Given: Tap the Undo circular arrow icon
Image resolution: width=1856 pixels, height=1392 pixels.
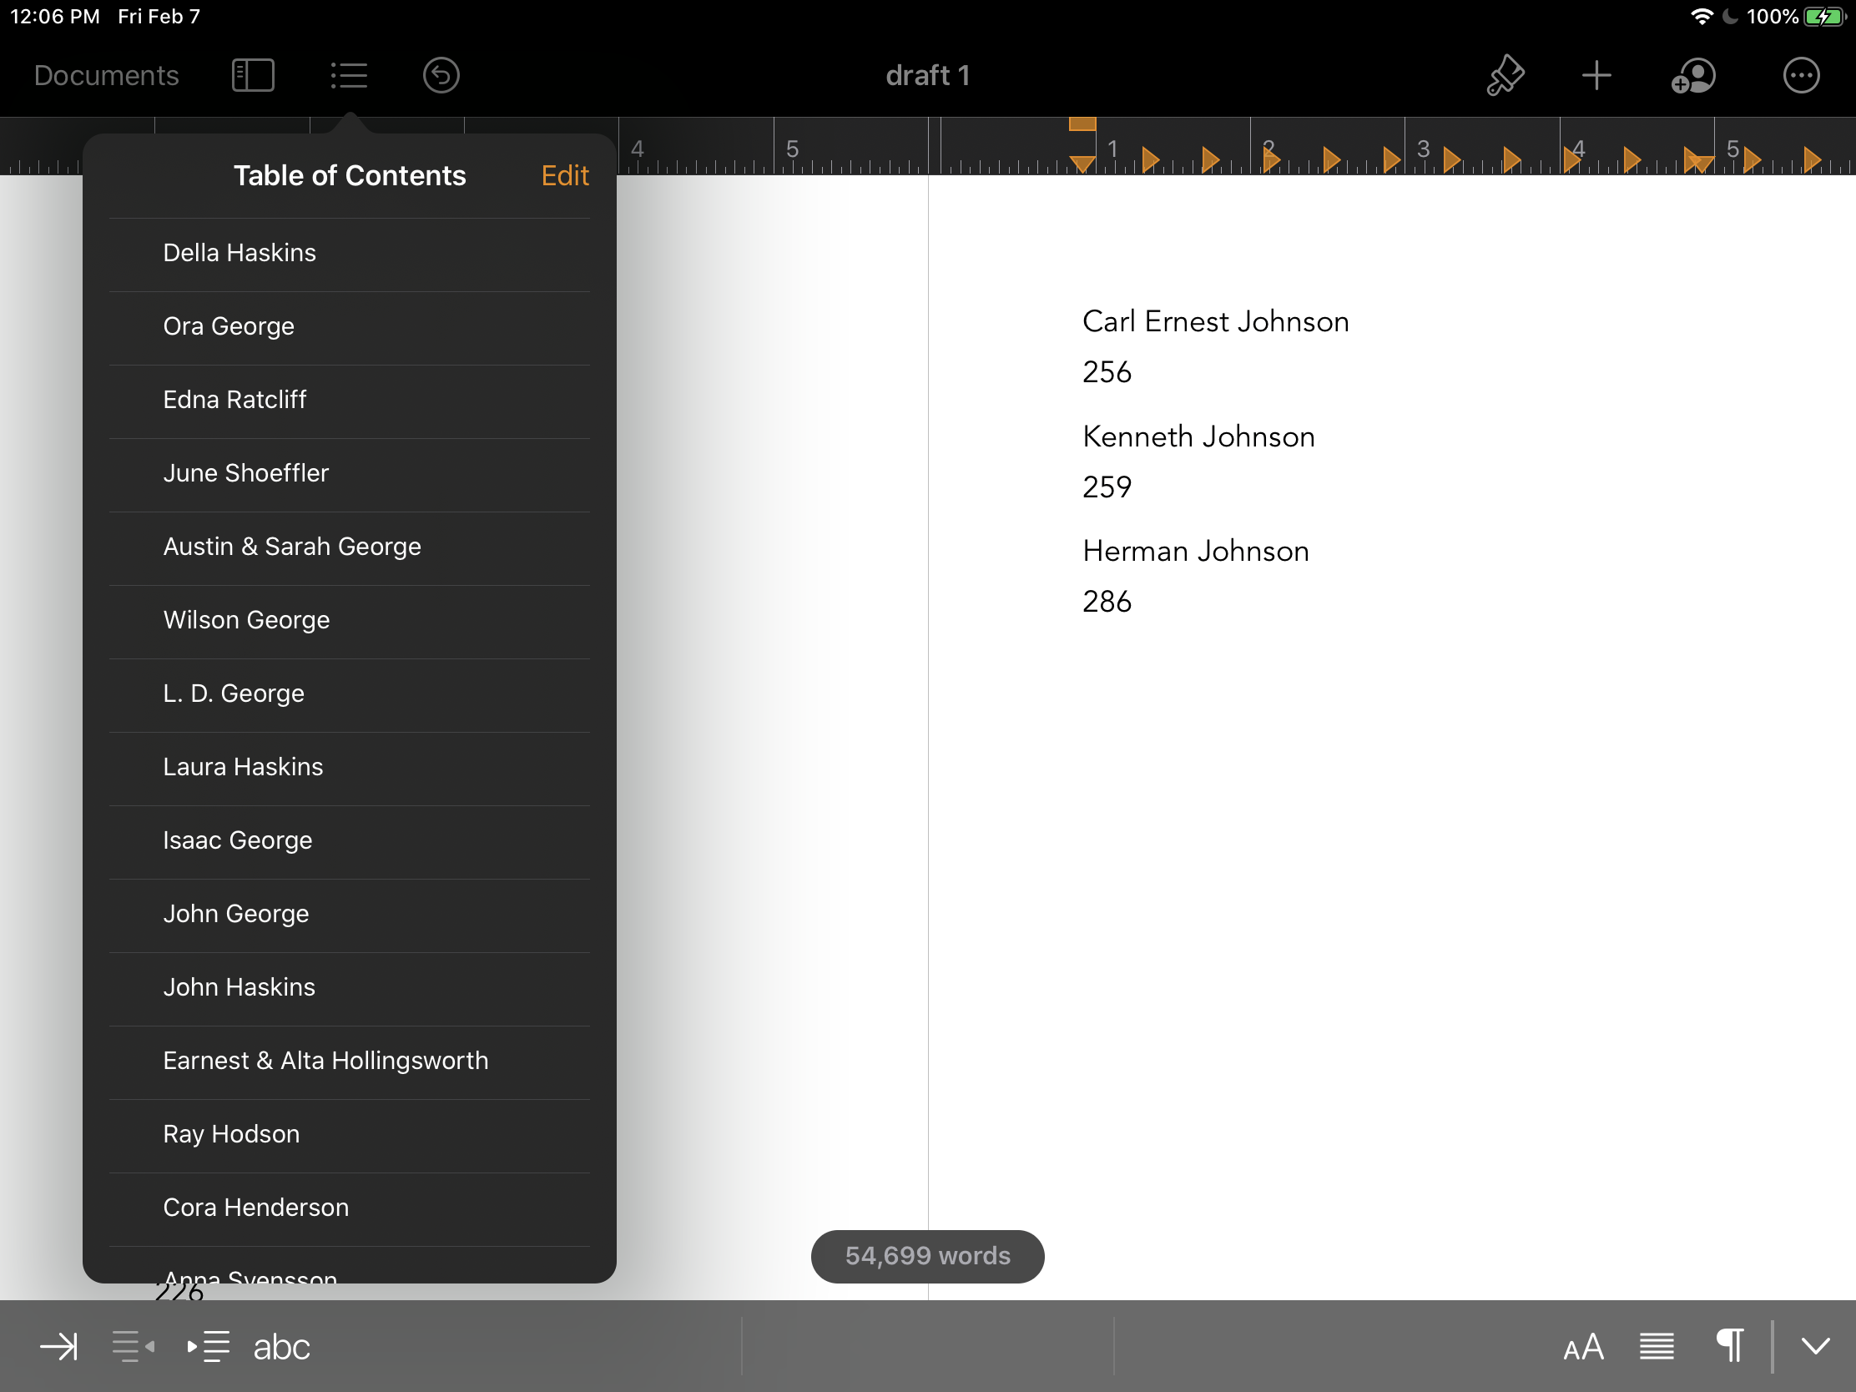Looking at the screenshot, I should coord(441,75).
